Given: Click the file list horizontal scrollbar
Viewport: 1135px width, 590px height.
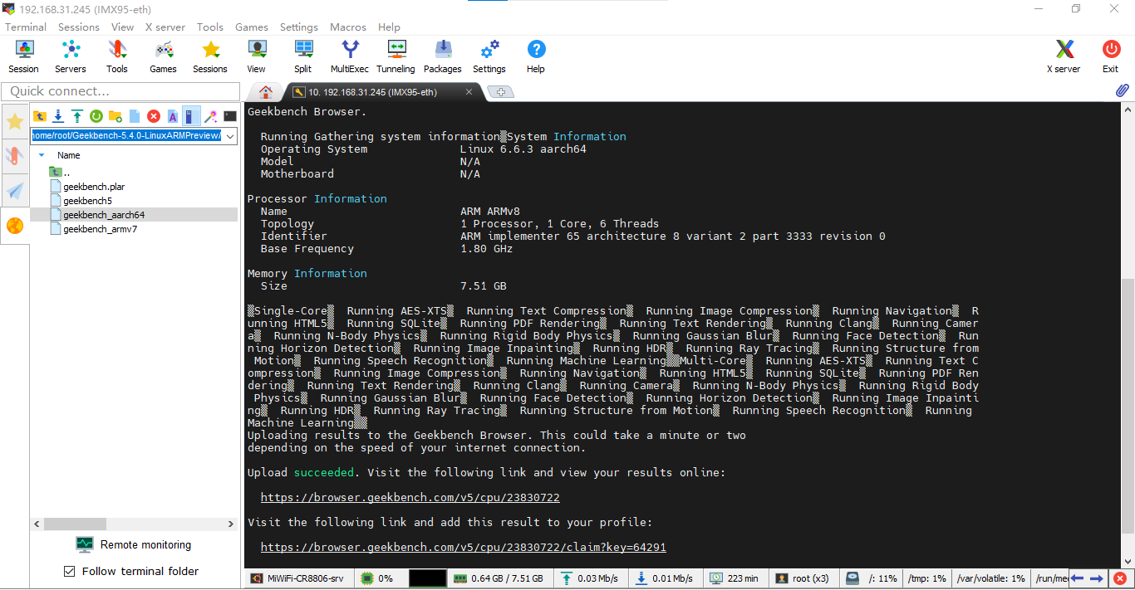Looking at the screenshot, I should point(76,524).
